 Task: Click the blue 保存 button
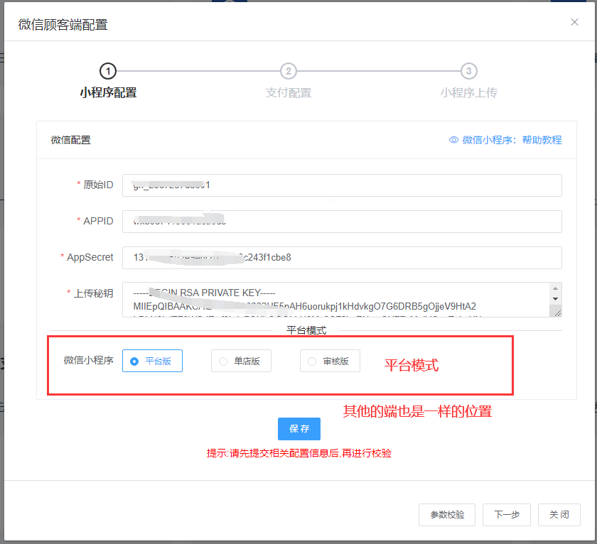click(299, 429)
